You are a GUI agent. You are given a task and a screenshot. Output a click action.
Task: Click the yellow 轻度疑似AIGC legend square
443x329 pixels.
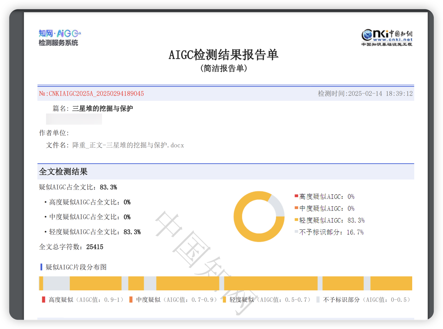(x=296, y=220)
